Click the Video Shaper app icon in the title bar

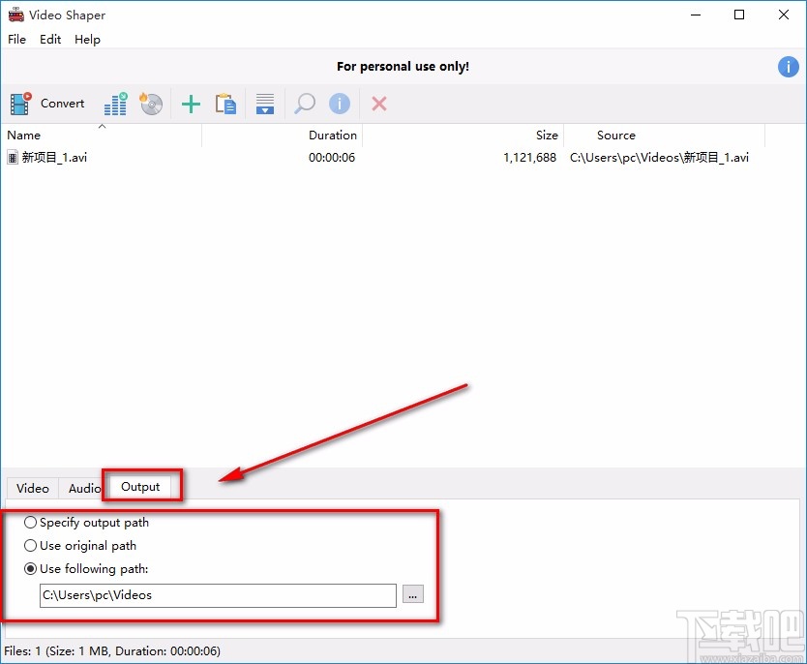click(x=15, y=15)
